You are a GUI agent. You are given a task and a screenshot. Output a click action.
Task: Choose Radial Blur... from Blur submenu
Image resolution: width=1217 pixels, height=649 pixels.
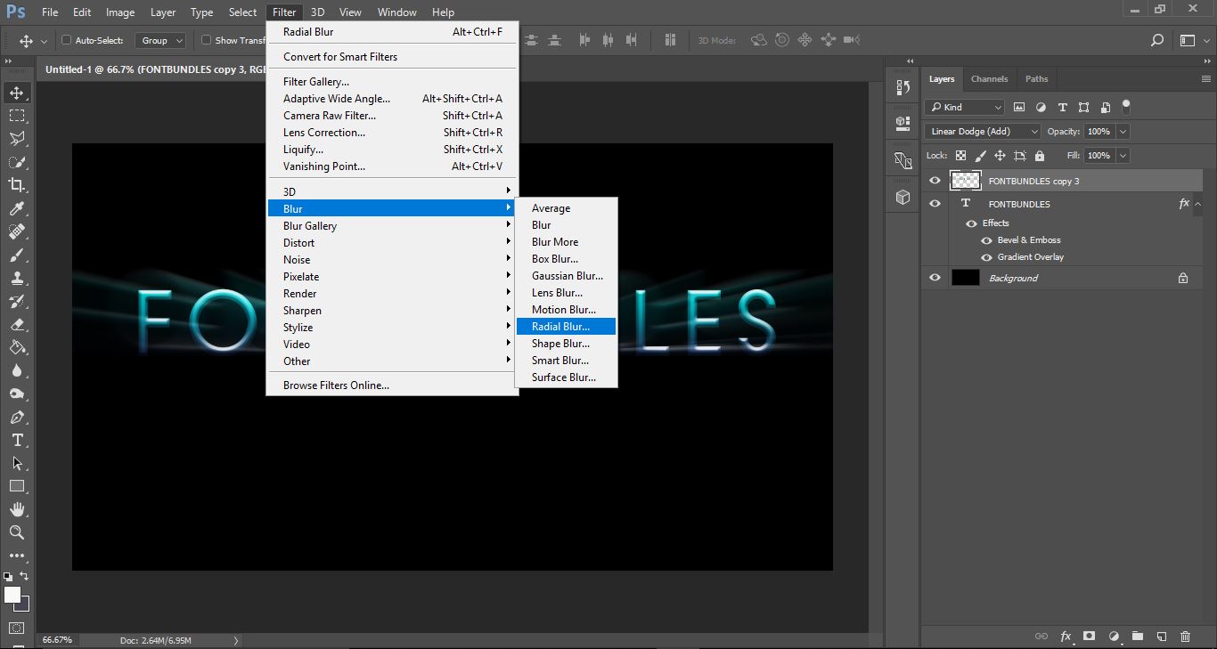coord(566,327)
